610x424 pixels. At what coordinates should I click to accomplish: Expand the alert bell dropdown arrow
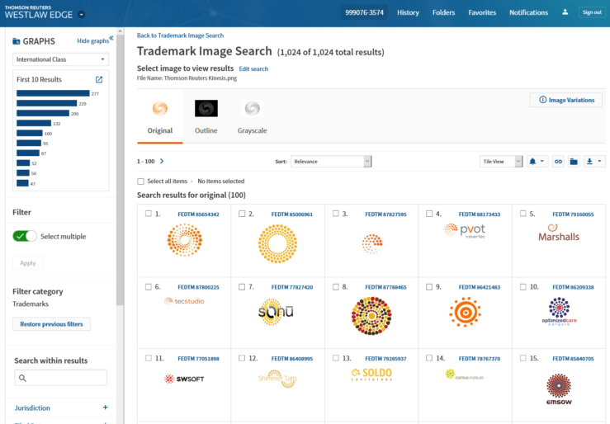pos(542,162)
